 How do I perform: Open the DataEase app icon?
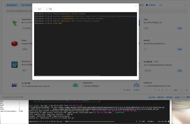click(x=137, y=85)
